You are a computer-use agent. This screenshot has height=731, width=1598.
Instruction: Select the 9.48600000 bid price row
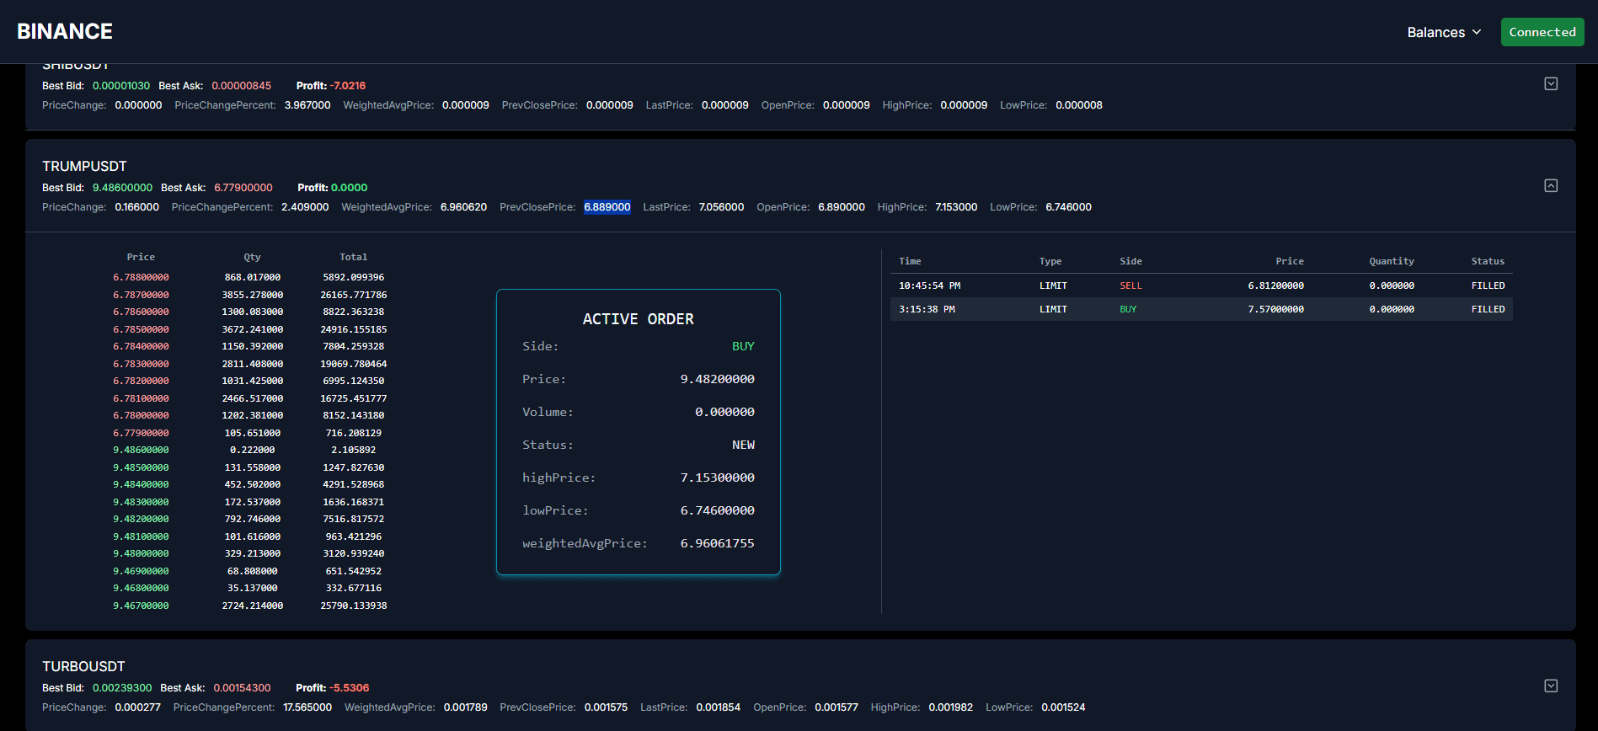click(141, 450)
